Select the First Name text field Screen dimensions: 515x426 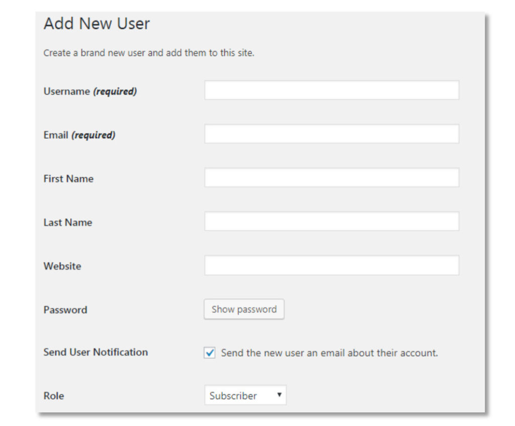(332, 177)
